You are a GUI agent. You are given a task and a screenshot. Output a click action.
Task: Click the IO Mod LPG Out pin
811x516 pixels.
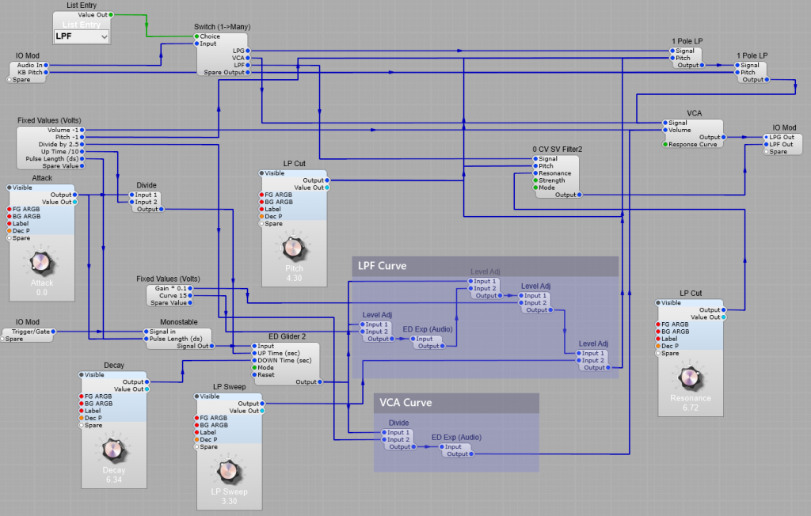(764, 137)
